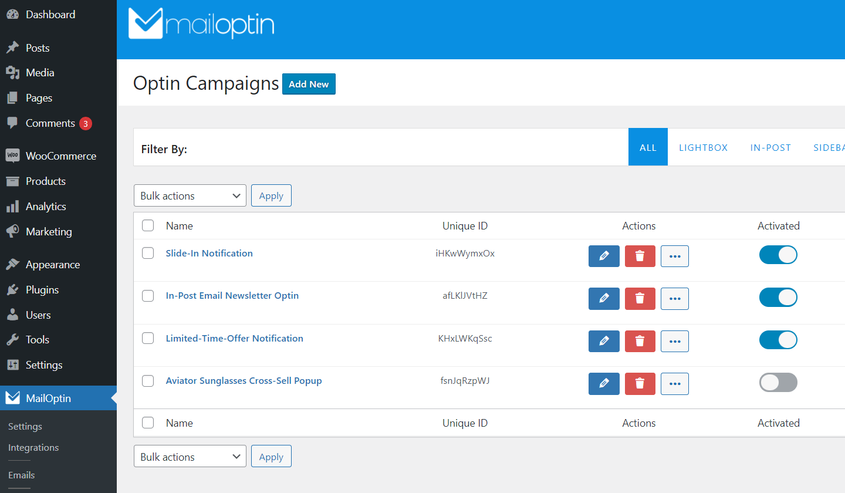Deactivate the Slide-In Notification toggle
This screenshot has height=493, width=845.
tap(778, 255)
